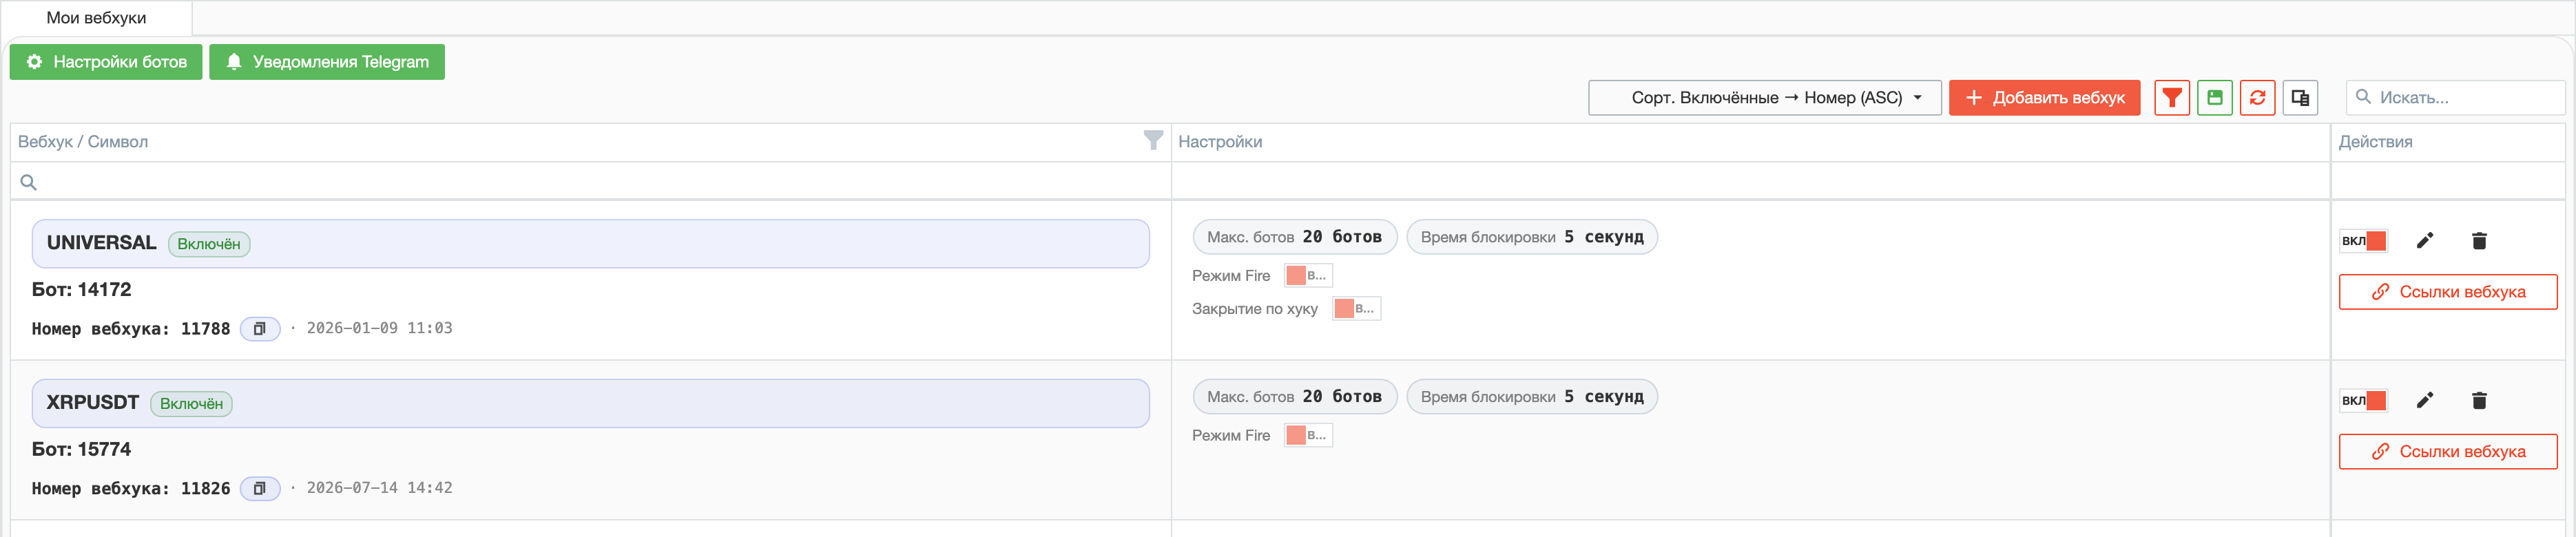
Task: Click the column filter search row under Вебхук / Символ
Action: click(x=590, y=182)
